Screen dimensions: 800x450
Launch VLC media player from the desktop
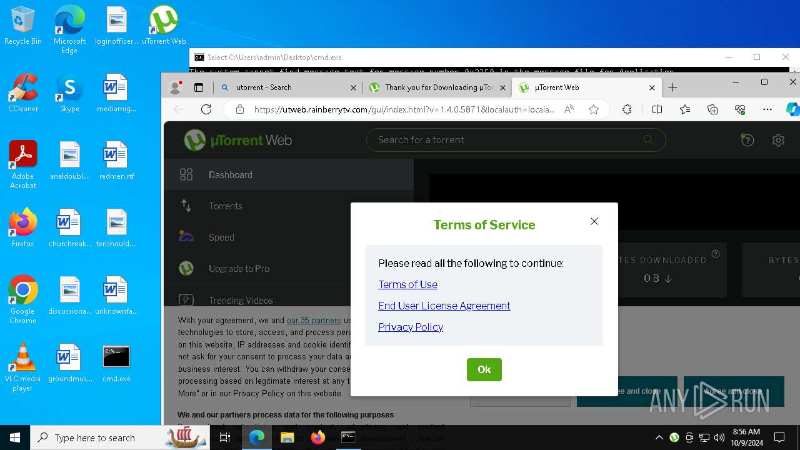(23, 367)
